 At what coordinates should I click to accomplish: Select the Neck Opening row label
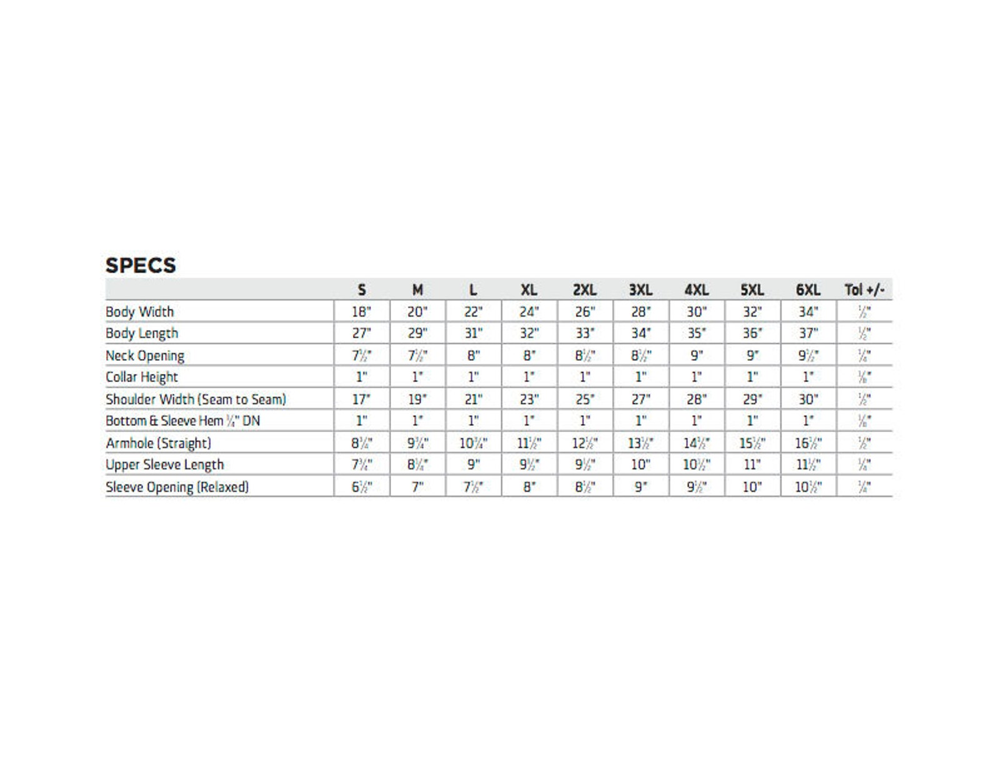[x=145, y=355]
